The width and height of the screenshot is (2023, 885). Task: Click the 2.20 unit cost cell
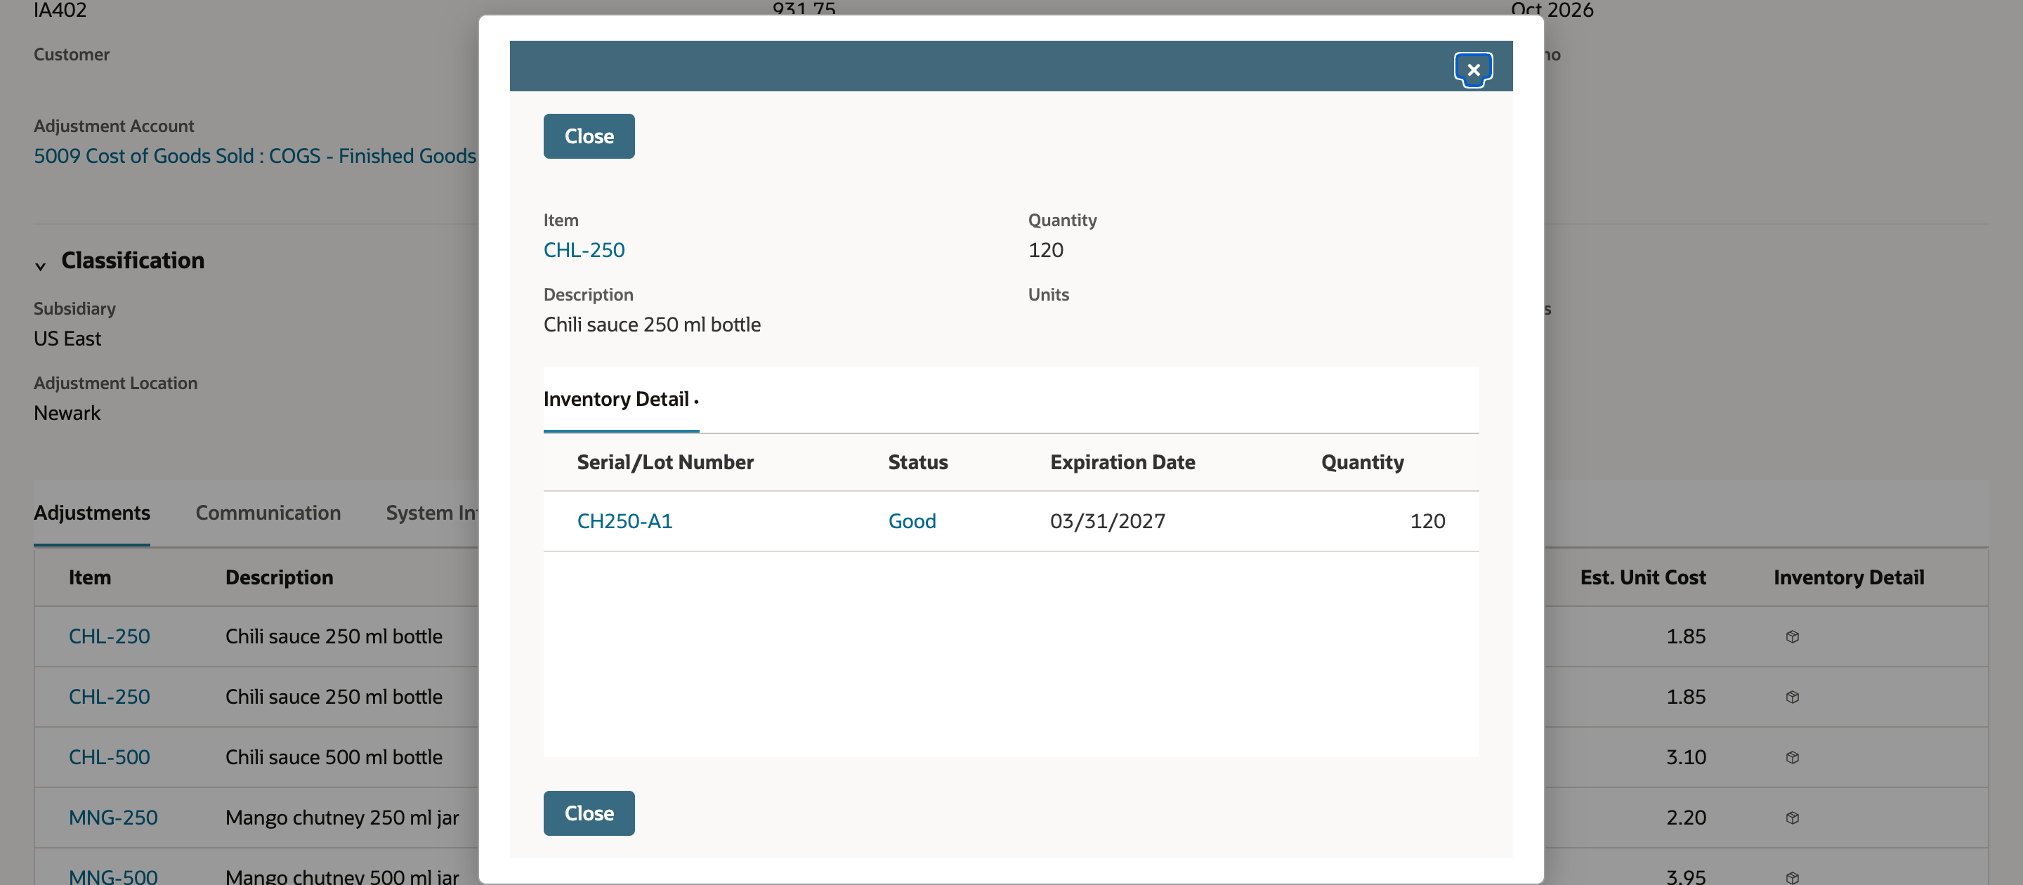[x=1685, y=818]
